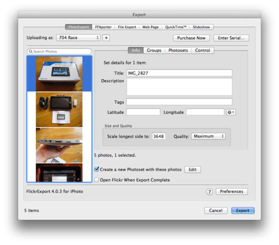Select the Photosets tab

[178, 51]
